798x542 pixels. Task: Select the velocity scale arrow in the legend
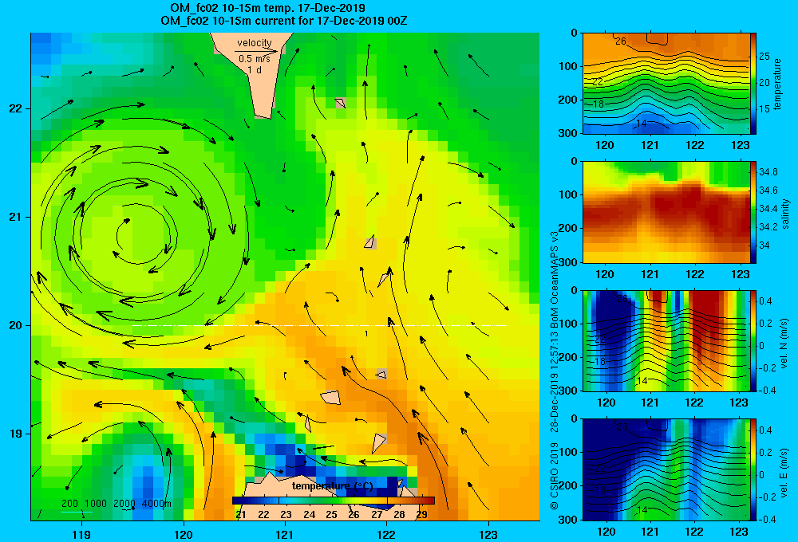pos(256,51)
